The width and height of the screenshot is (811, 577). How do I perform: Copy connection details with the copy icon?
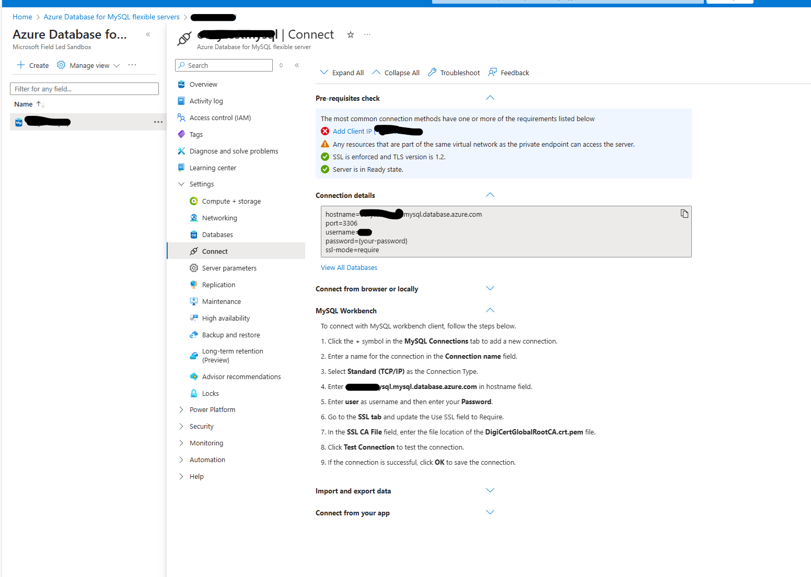tap(684, 214)
